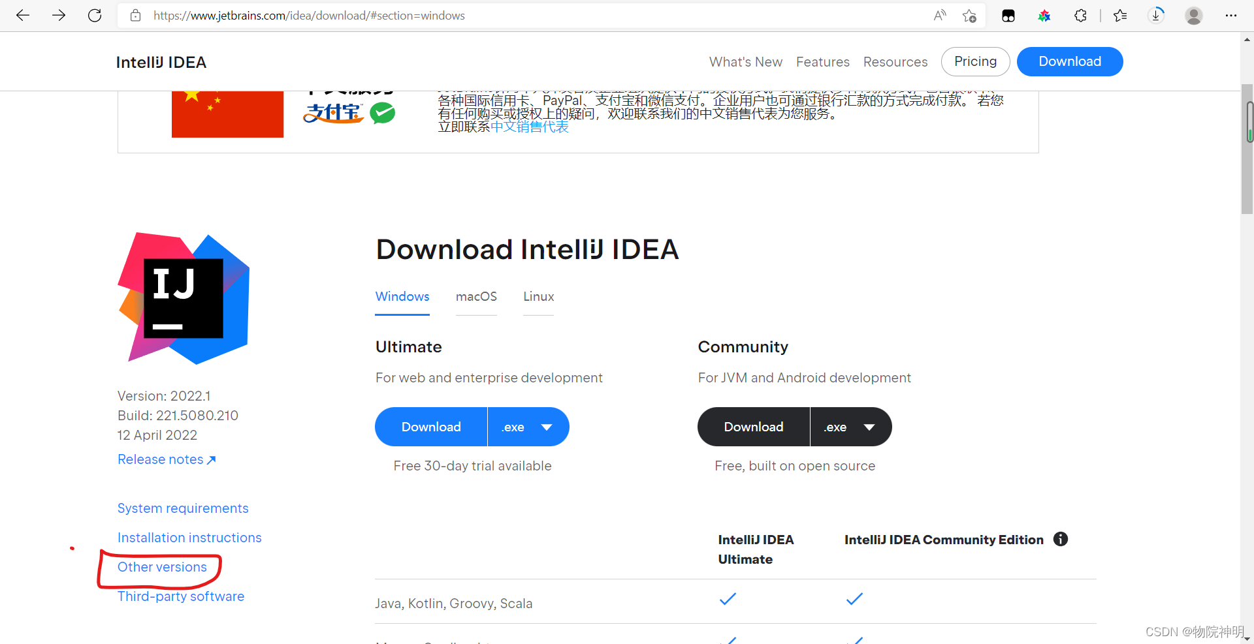Switch to the macOS tab
The image size is (1254, 644).
[x=476, y=297]
